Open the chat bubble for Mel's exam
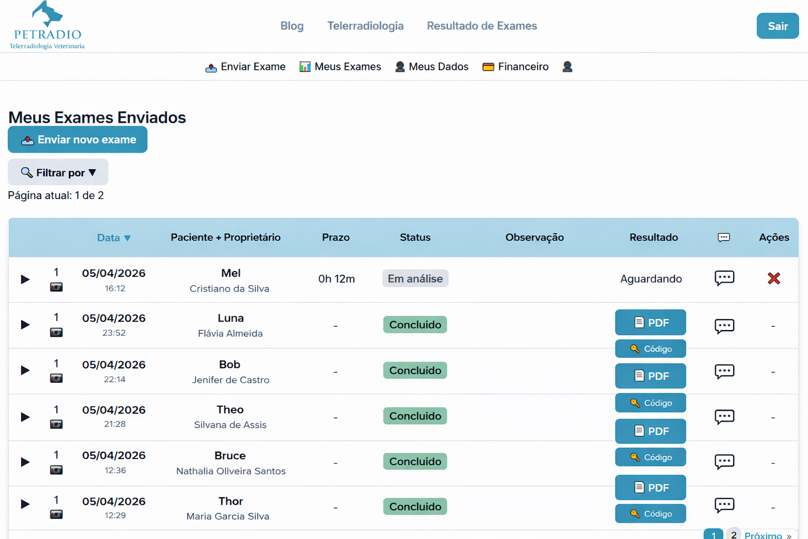This screenshot has width=808, height=539. tap(724, 278)
